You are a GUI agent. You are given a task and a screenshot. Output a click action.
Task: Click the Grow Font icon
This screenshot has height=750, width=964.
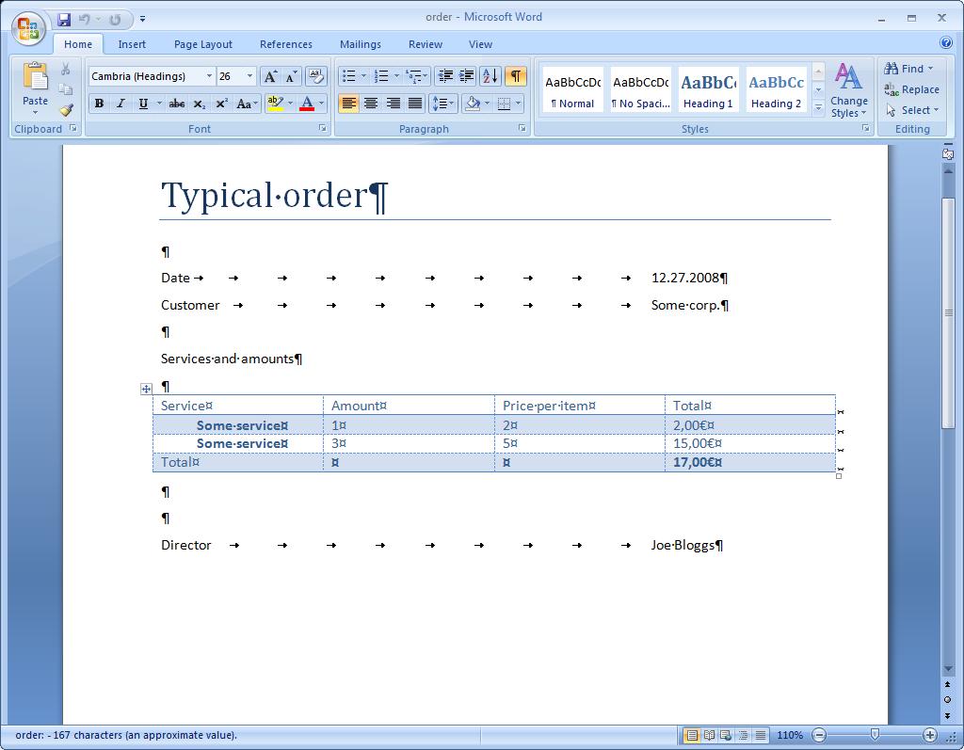click(270, 76)
